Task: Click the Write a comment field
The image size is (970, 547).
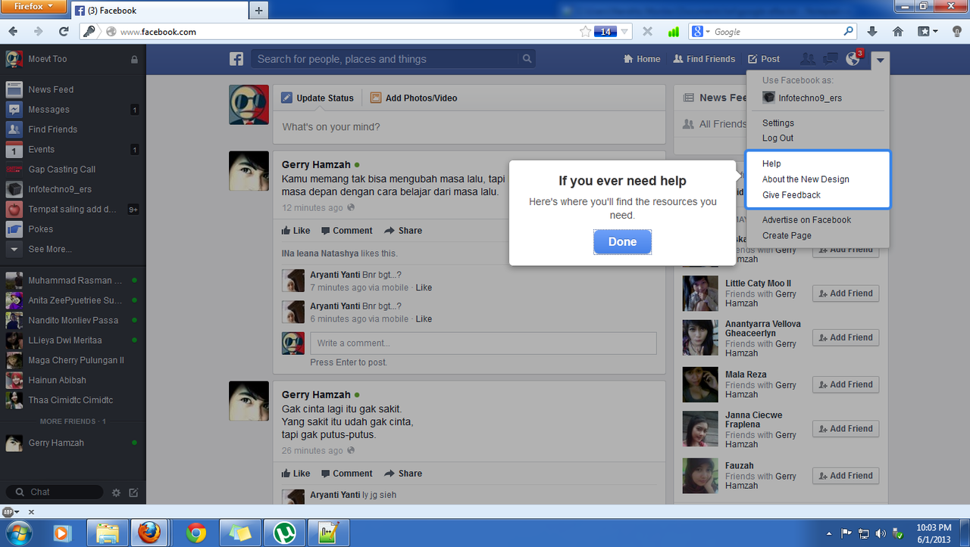Action: (x=483, y=343)
